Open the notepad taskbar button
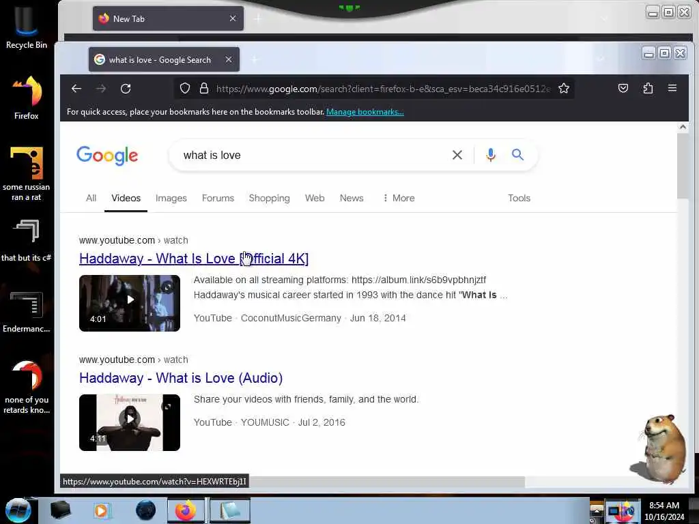 (229, 510)
